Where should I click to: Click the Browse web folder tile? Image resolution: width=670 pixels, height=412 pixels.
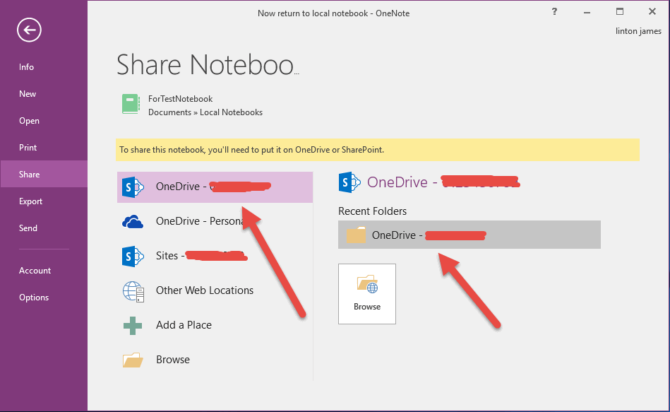(367, 294)
